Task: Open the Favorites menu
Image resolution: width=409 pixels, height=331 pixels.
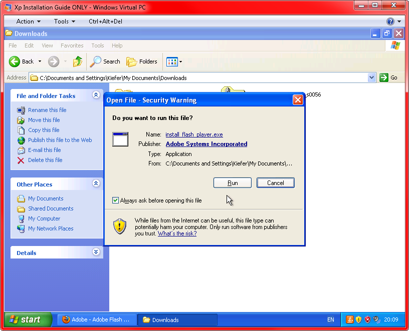Action: coord(72,45)
